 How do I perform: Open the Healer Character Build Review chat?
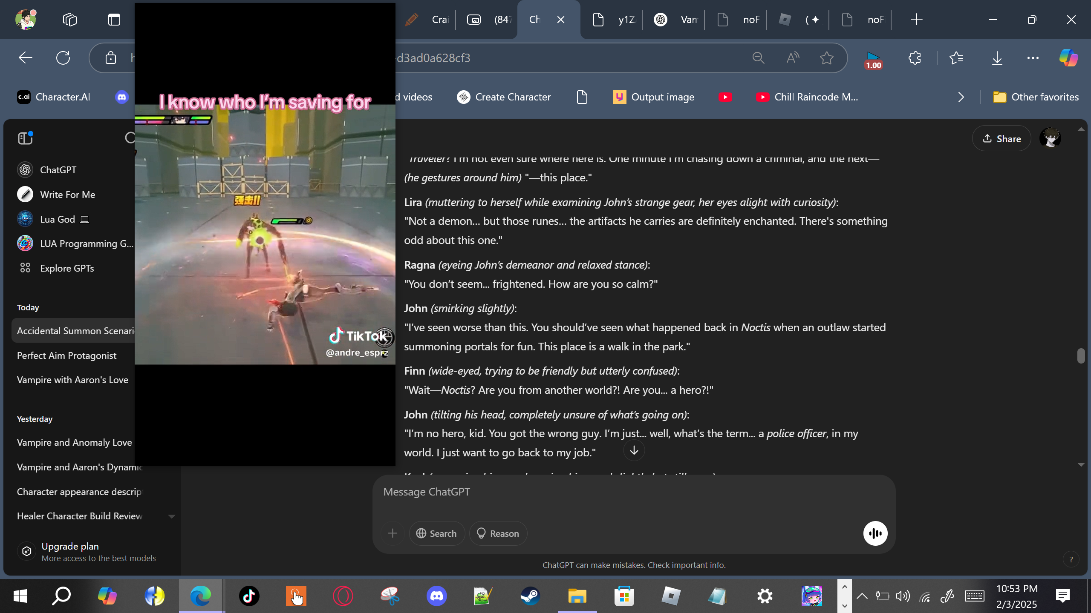coord(80,516)
